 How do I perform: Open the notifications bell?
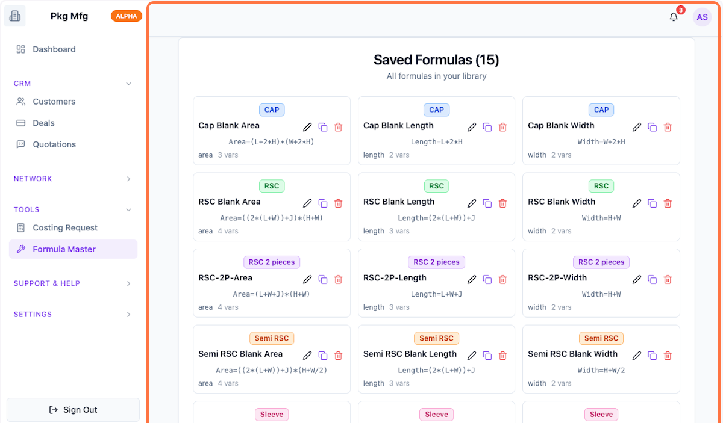pos(674,17)
